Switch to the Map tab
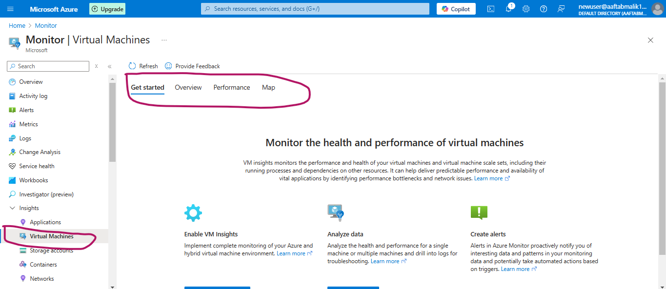Viewport: 666px width, 289px height. tap(268, 88)
